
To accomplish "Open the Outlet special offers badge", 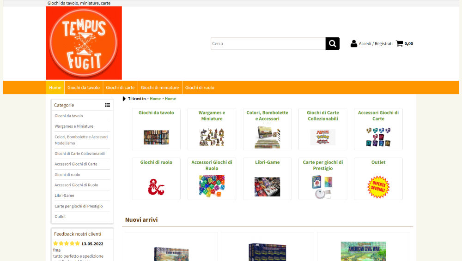I will pos(378,187).
